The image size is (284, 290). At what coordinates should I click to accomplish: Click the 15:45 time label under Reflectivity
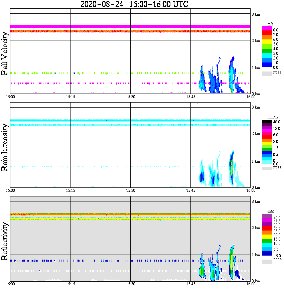[x=191, y=284]
